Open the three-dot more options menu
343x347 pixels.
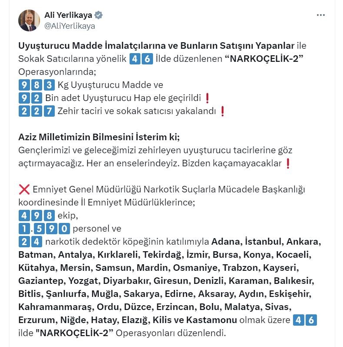(x=320, y=15)
